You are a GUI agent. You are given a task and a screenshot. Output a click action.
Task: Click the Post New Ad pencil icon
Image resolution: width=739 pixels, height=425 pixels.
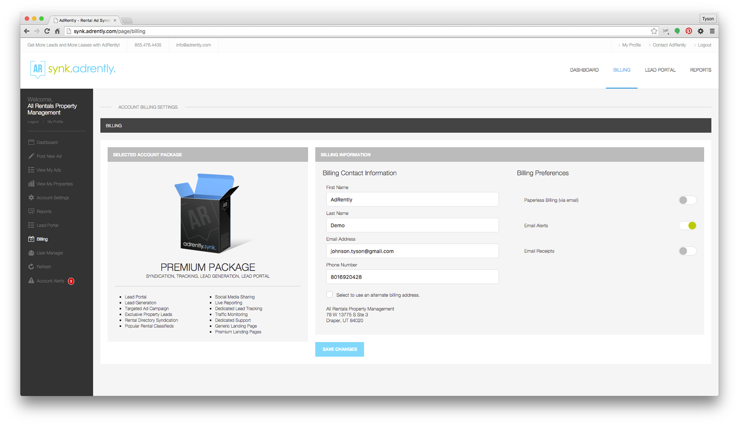click(x=31, y=156)
